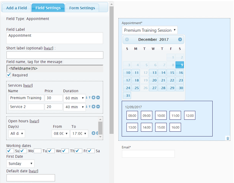The image size is (234, 183).
Task: Remove the Service 2 row
Action: pos(98,107)
